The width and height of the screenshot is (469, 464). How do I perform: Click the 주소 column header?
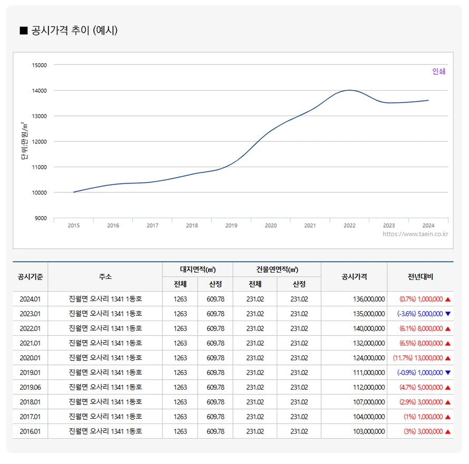coord(105,276)
